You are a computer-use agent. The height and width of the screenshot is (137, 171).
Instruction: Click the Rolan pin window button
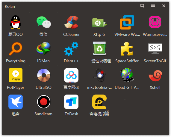[142, 6]
